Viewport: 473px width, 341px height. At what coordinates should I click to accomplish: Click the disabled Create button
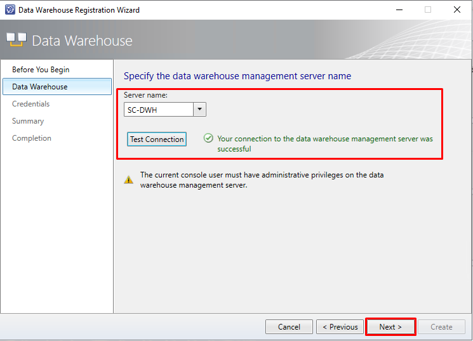(x=441, y=327)
